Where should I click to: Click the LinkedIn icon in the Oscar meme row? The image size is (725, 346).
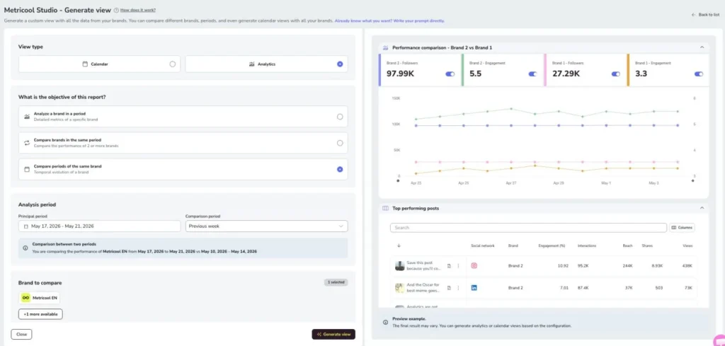(474, 288)
